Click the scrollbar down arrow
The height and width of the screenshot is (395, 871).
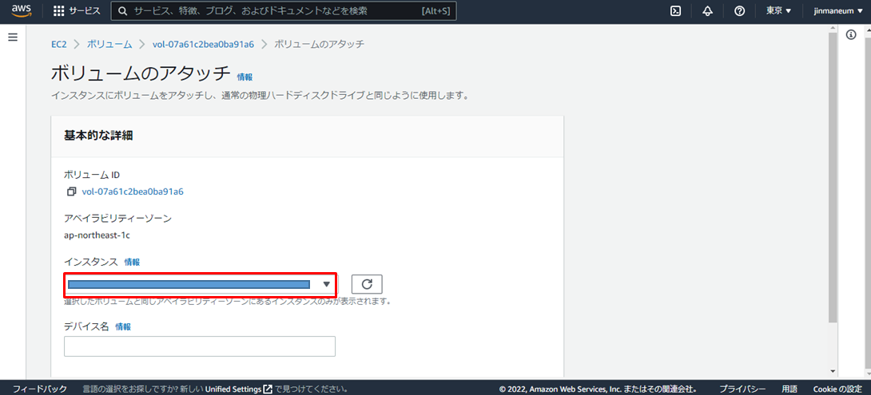pos(832,371)
